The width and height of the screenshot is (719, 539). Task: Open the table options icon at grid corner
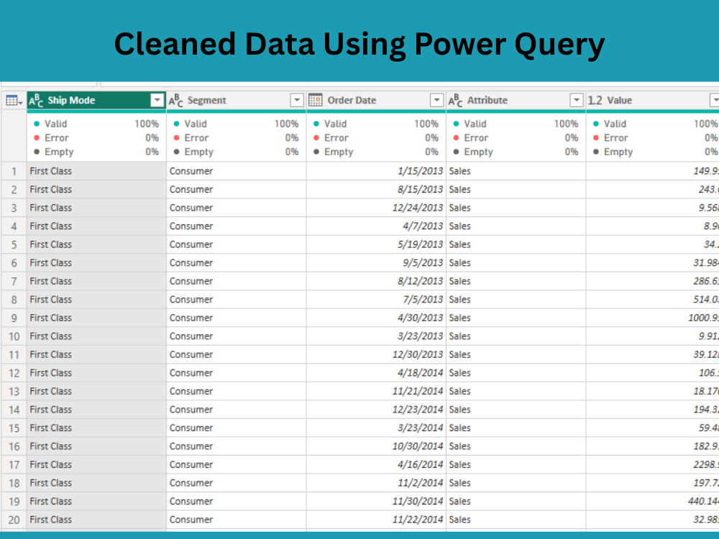[14, 101]
